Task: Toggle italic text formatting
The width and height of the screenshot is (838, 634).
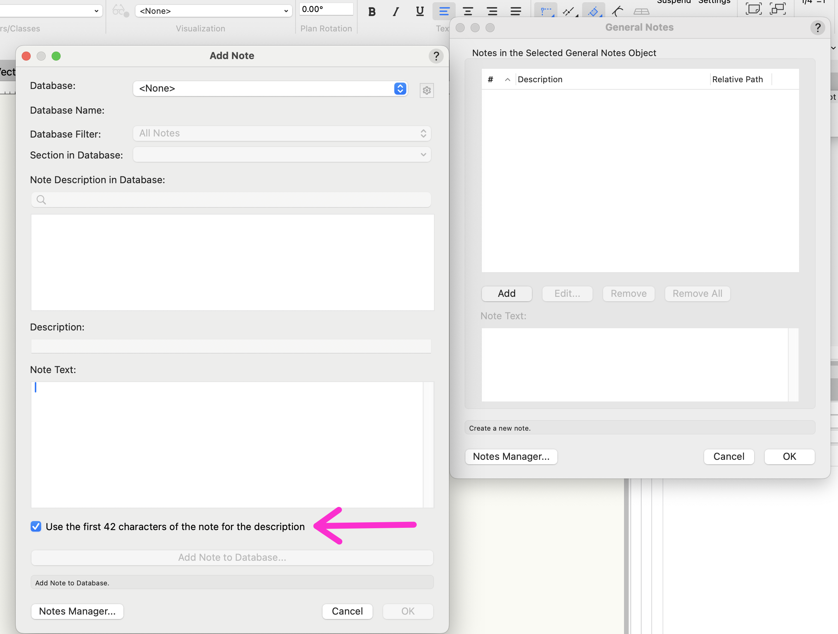Action: coord(396,11)
